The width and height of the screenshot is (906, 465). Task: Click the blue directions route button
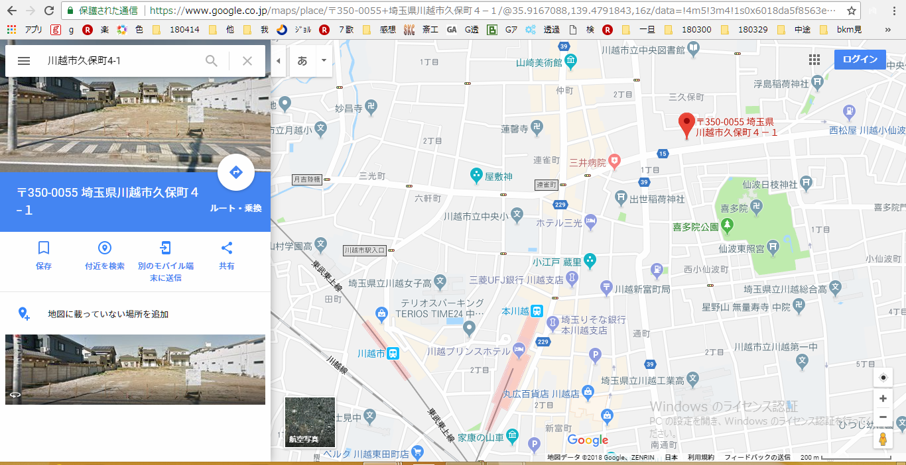pos(235,173)
